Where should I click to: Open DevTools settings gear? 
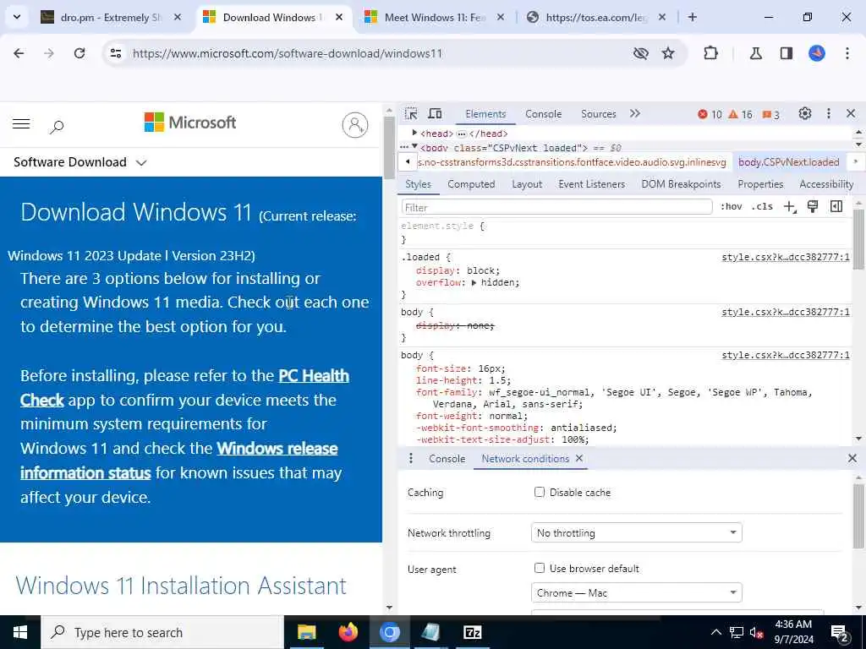pyautogui.click(x=805, y=114)
